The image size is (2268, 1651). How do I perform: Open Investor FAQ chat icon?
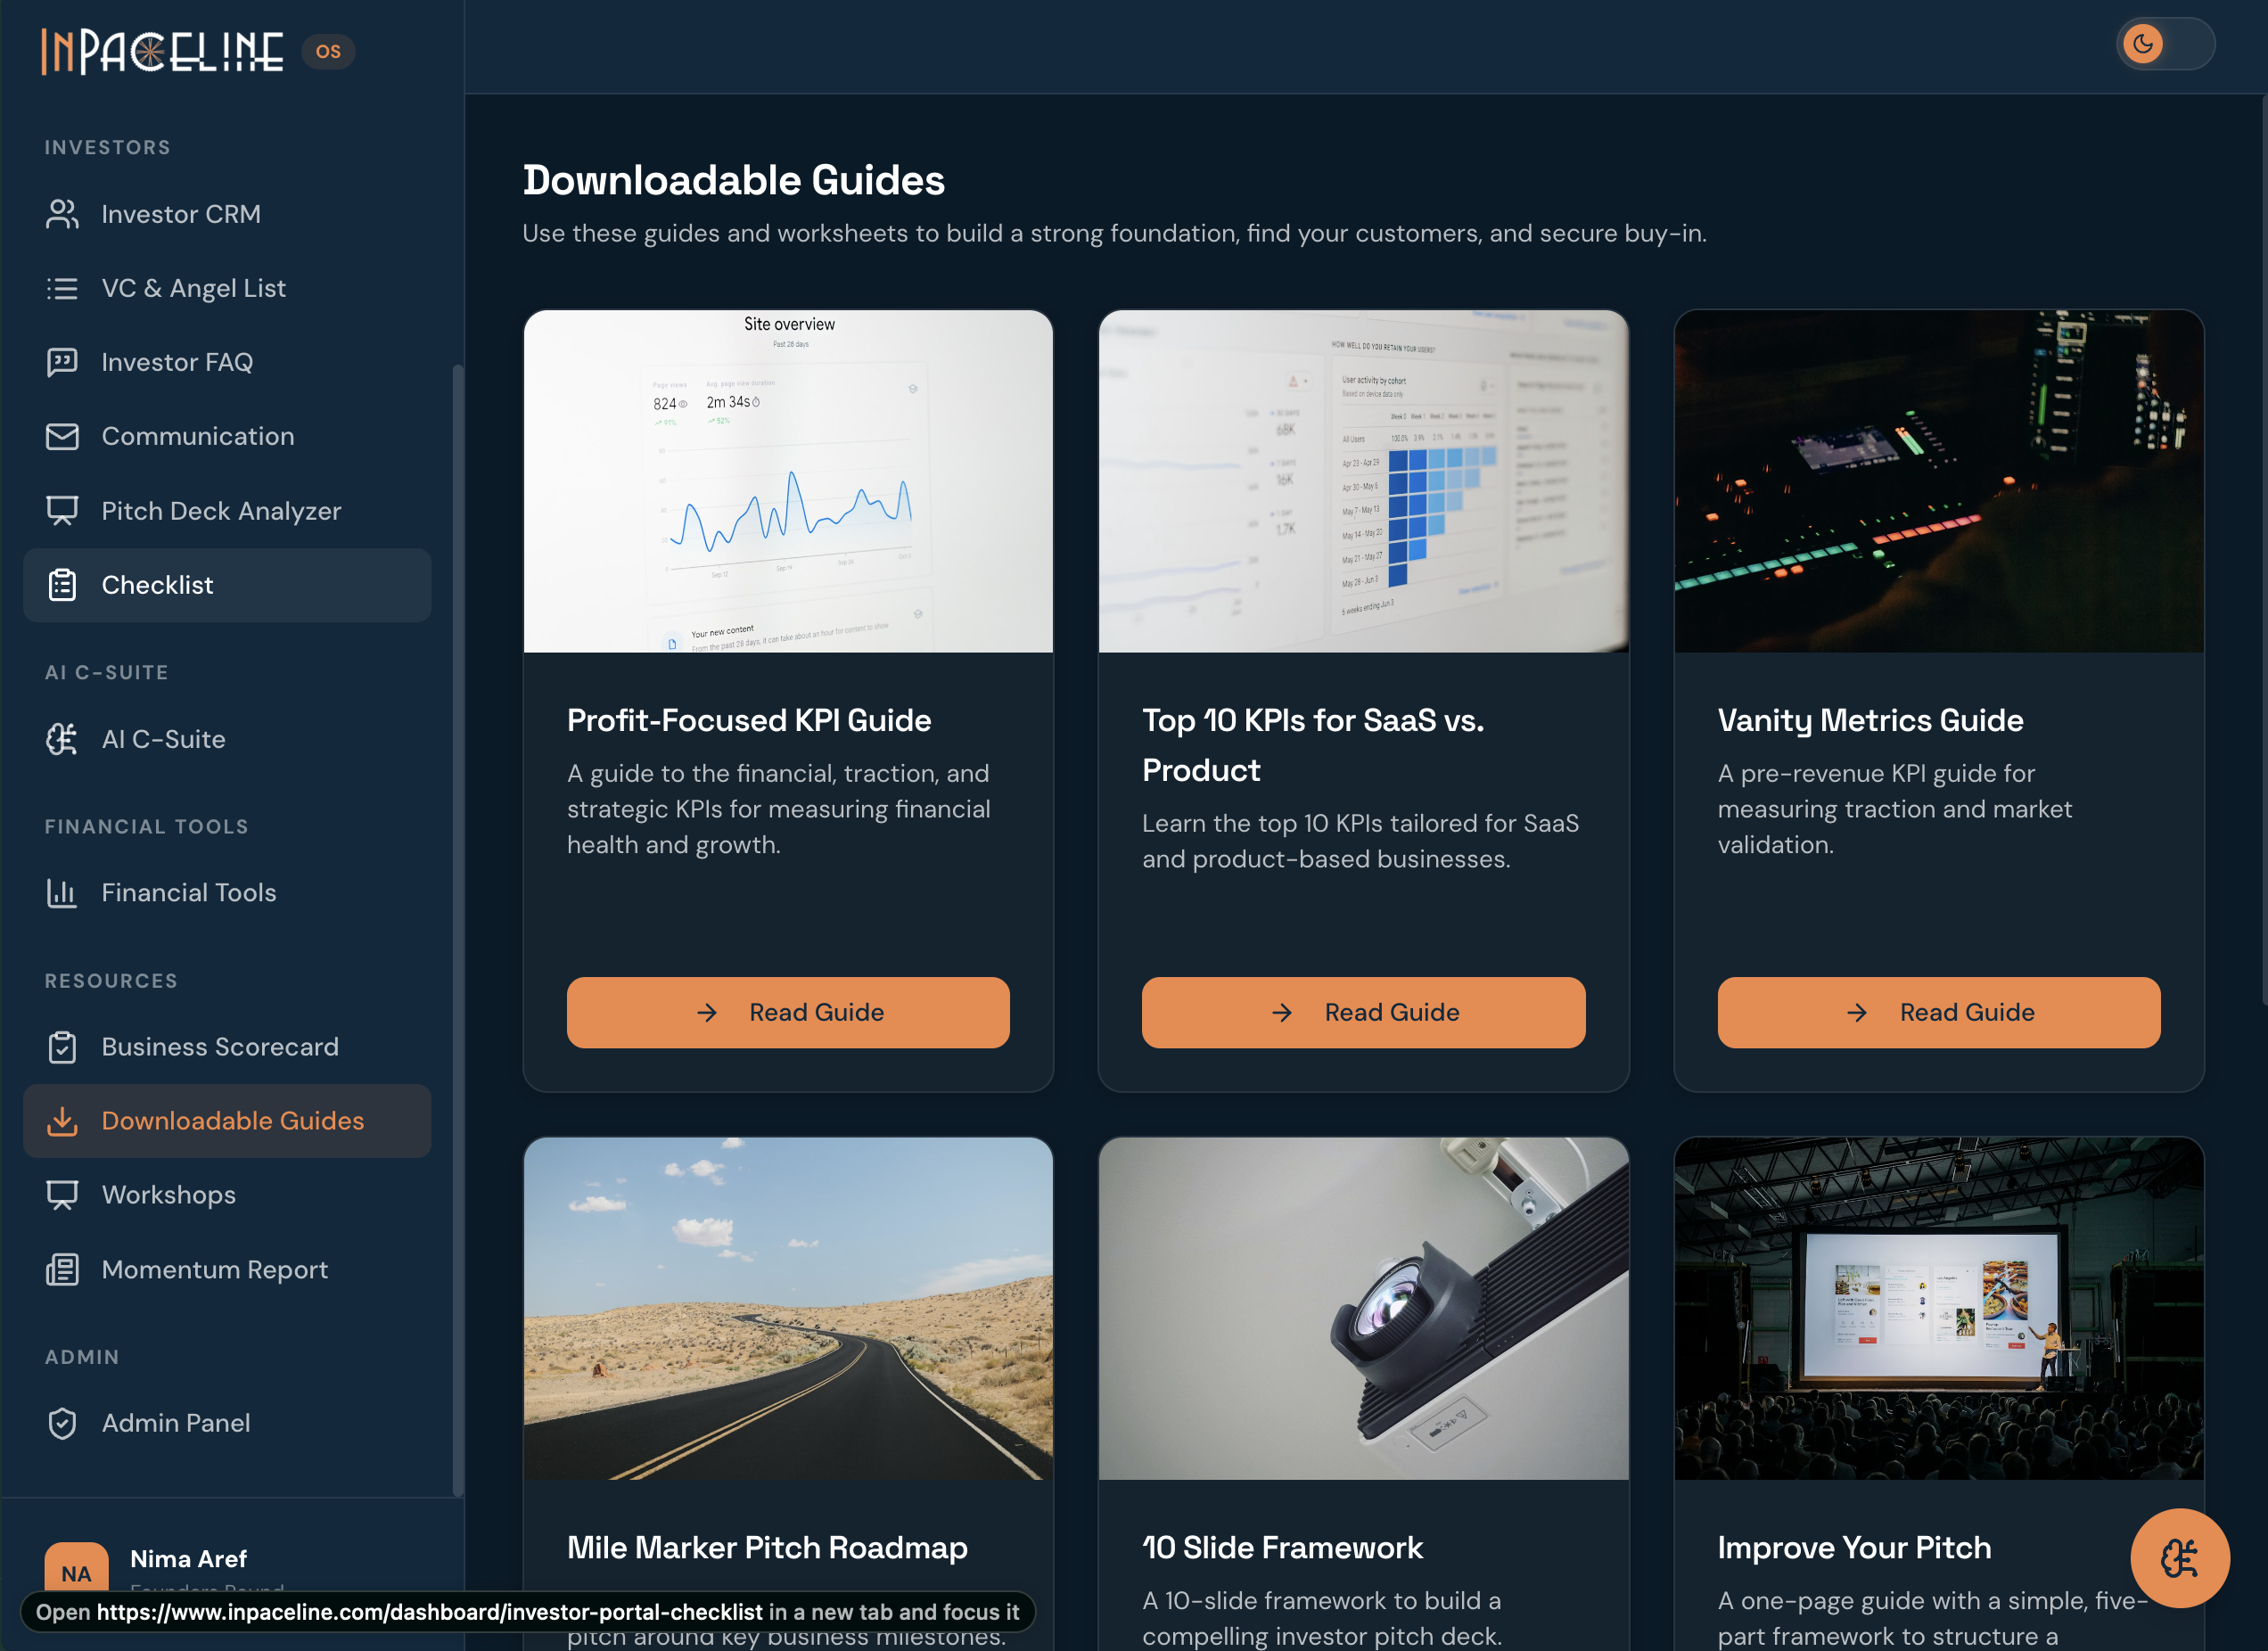[x=62, y=362]
